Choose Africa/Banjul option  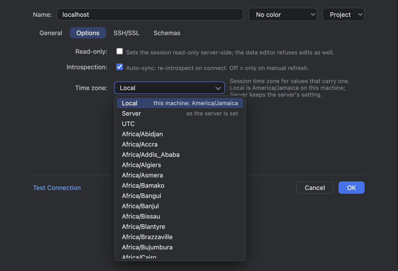(180, 206)
